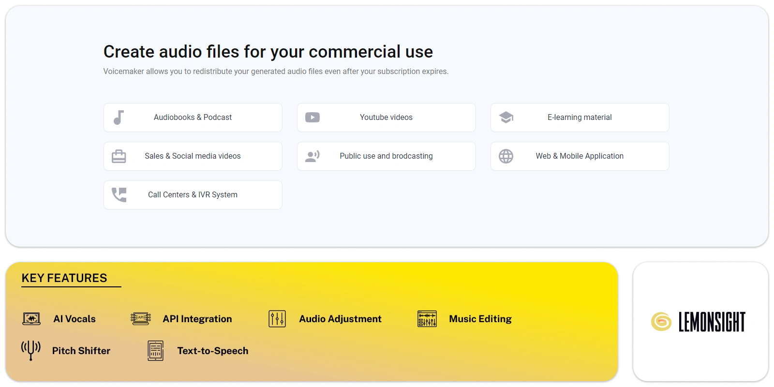Click the YouTube play icon
The image size is (774, 387).
click(x=313, y=118)
